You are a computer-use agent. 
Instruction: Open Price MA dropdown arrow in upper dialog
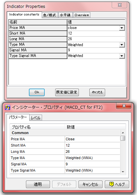click(x=122, y=28)
